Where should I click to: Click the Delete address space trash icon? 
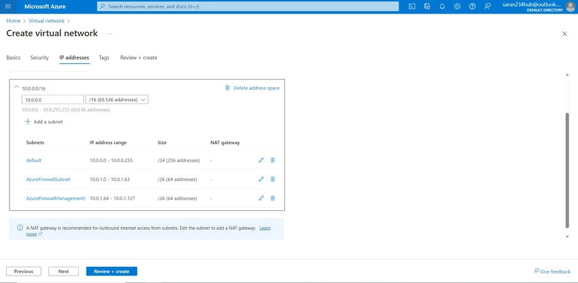pyautogui.click(x=227, y=88)
